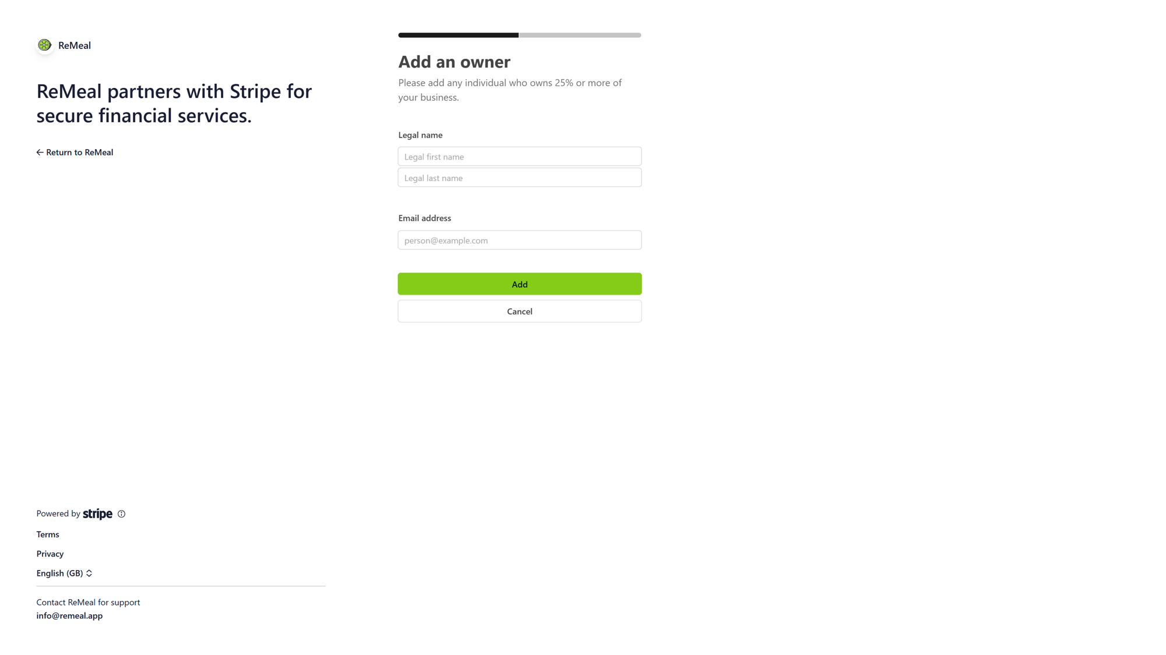The image size is (1166, 655).
Task: Open the English (GB) language selector
Action: pyautogui.click(x=60, y=573)
